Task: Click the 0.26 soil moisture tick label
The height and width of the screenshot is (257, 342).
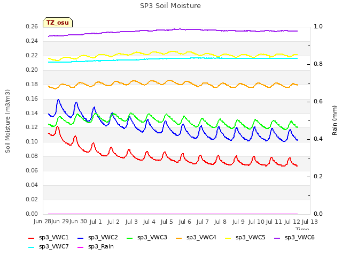Action: [x=32, y=26]
